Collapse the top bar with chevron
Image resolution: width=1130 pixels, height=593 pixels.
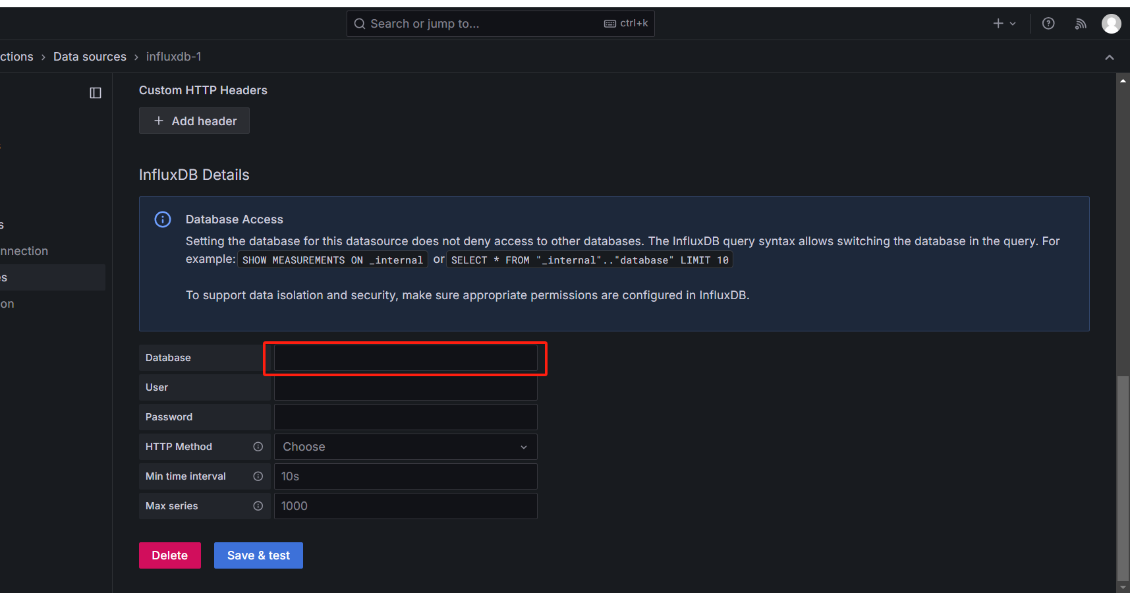[x=1110, y=57]
